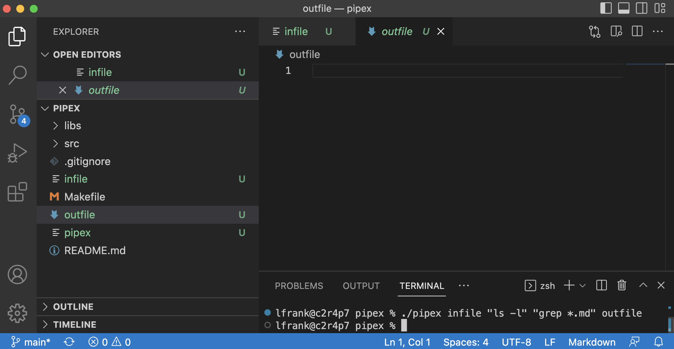Screen dimensions: 674x349
Task: Open the Manage gear menu
Action: pos(17,313)
